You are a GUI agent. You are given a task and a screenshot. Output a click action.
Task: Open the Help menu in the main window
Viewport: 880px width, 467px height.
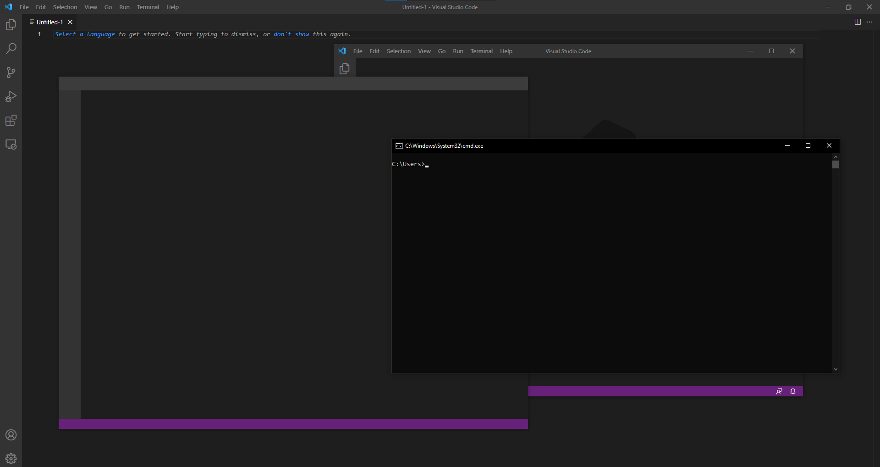coord(172,7)
